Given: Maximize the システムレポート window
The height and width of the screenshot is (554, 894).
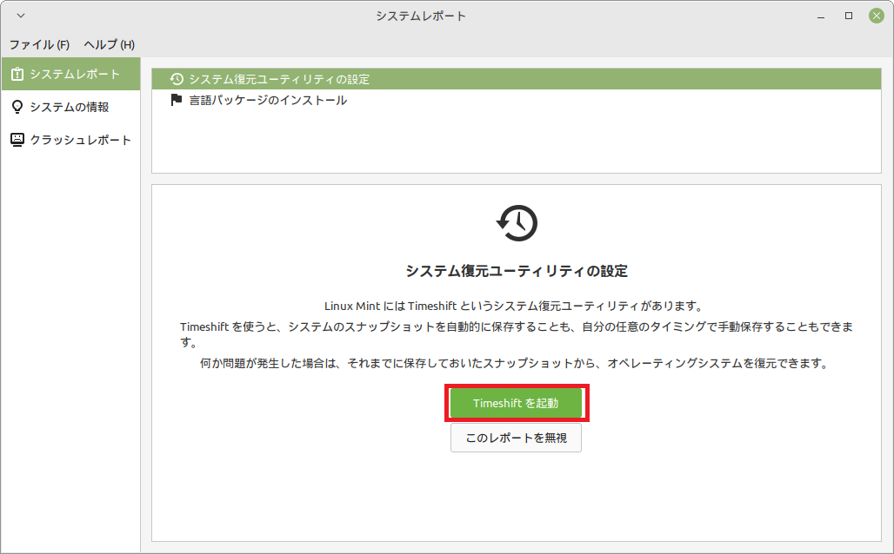Looking at the screenshot, I should tap(849, 16).
